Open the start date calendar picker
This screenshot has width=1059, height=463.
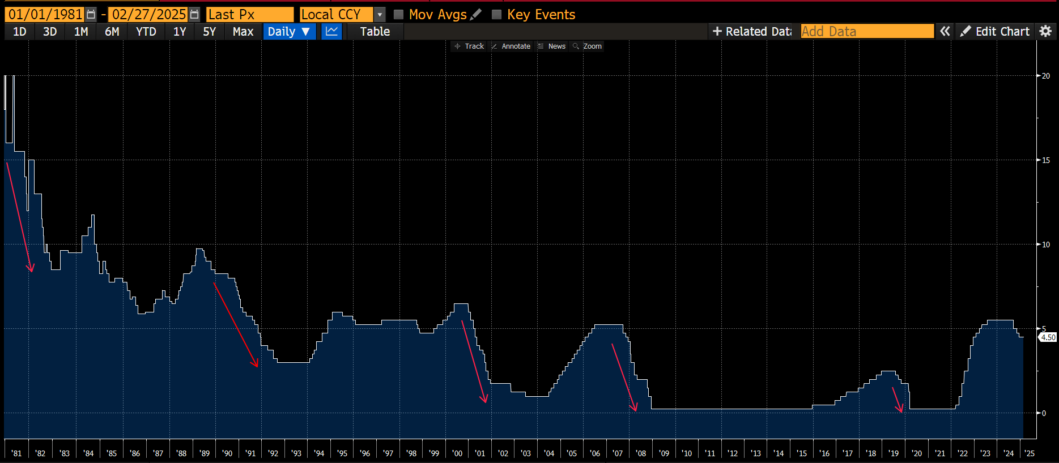pos(91,15)
